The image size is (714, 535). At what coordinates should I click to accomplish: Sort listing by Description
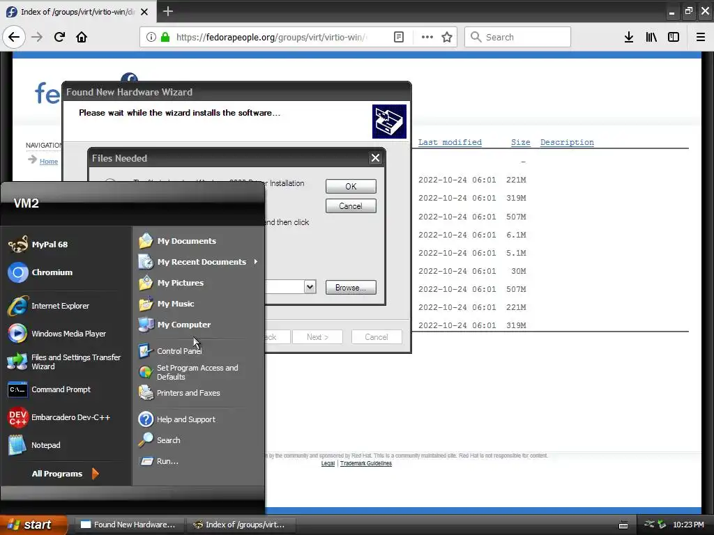click(x=567, y=142)
